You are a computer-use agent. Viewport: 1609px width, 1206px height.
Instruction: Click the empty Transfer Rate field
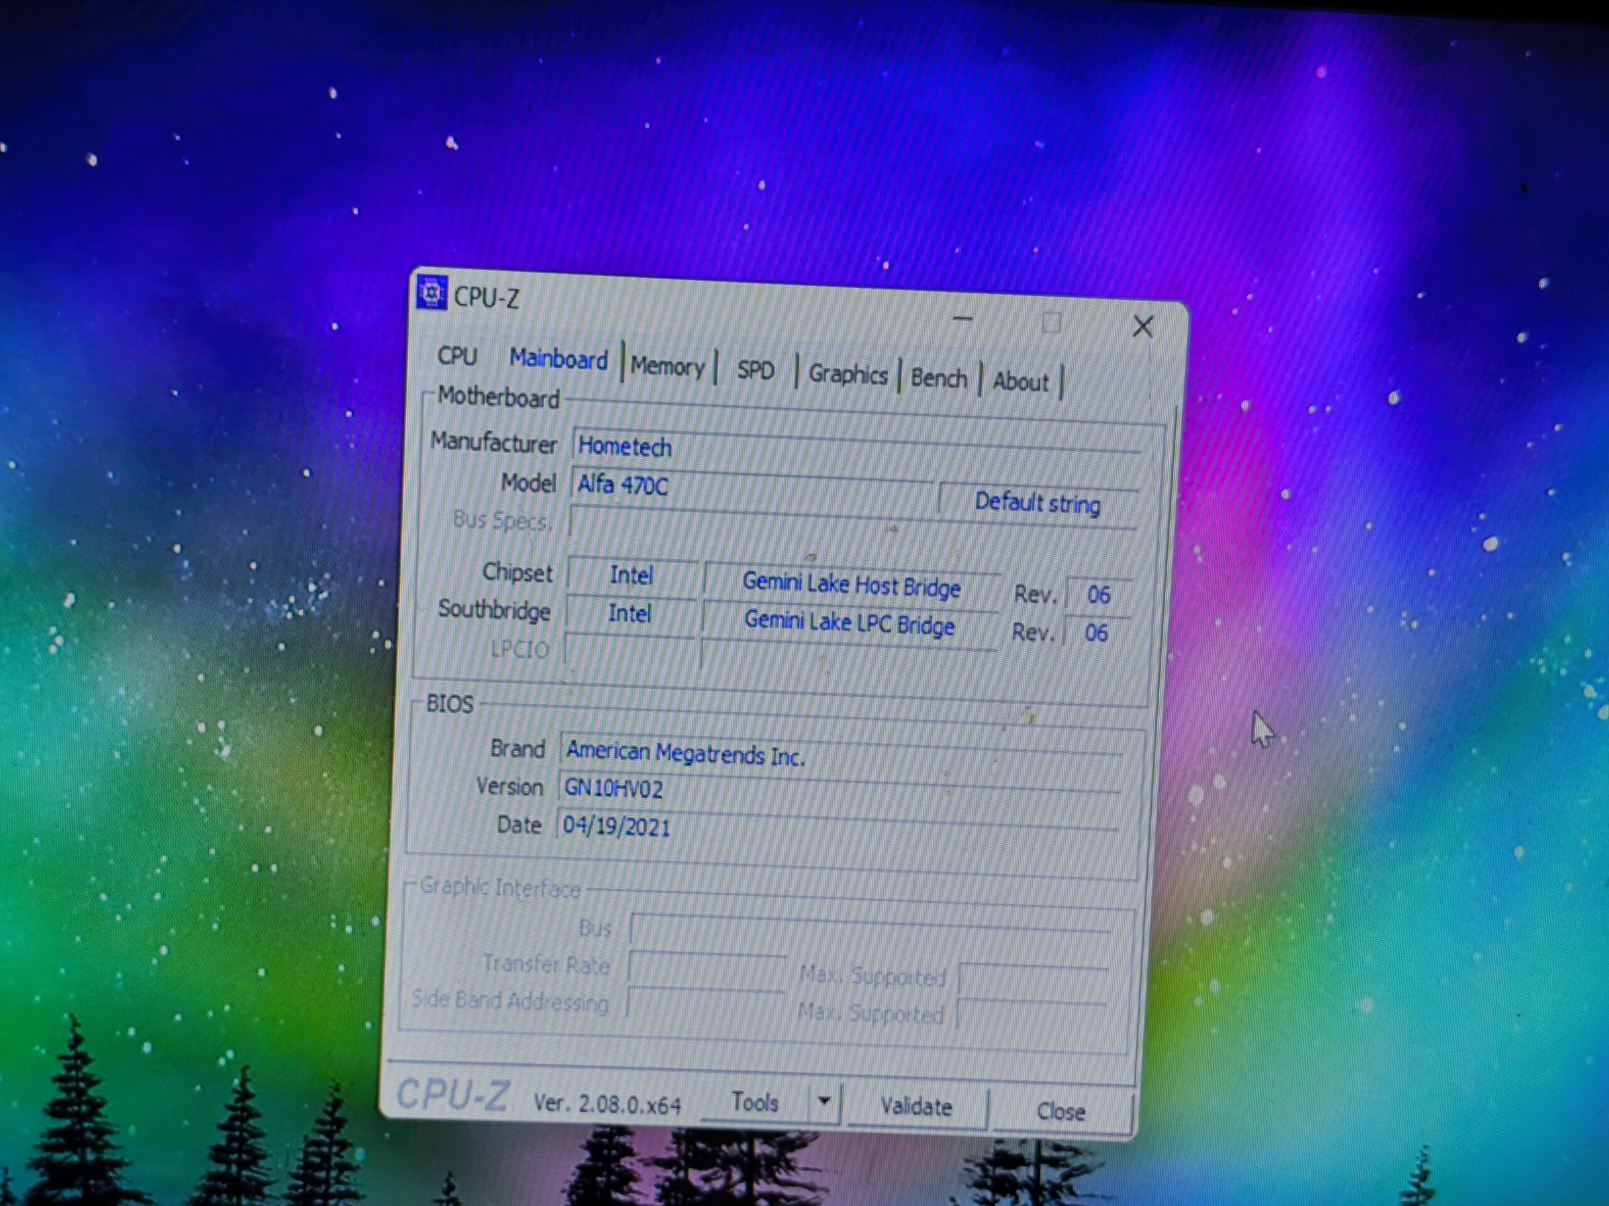tap(707, 967)
